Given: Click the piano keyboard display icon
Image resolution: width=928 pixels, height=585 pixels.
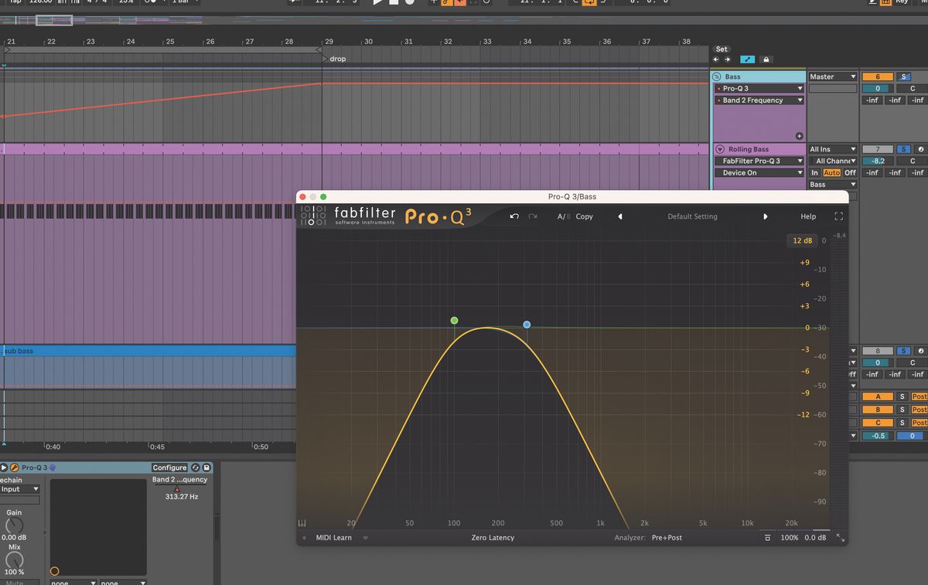Looking at the screenshot, I should pos(302,523).
